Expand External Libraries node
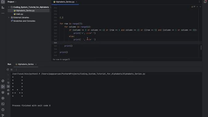 (9, 18)
